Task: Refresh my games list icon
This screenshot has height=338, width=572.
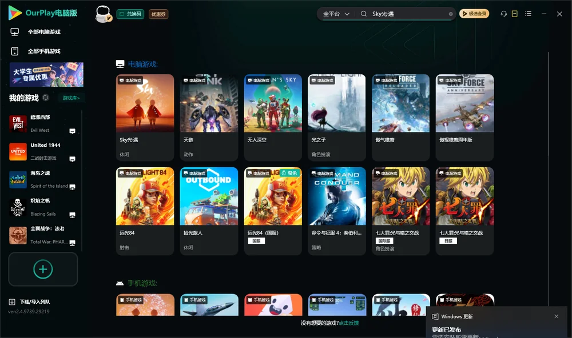Action: pos(46,98)
